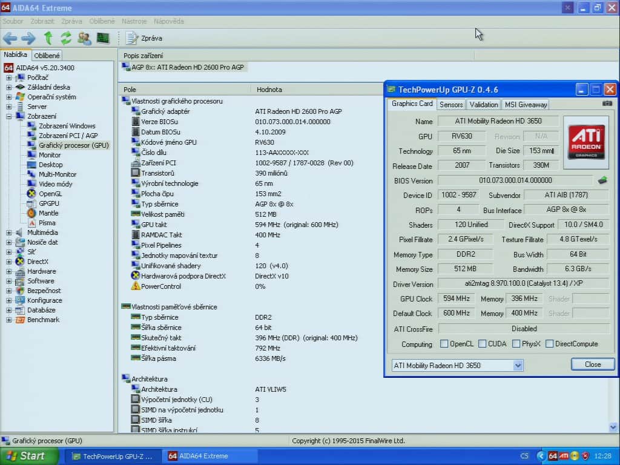Click the Close button in GPU-Z
Image resolution: width=620 pixels, height=465 pixels.
click(x=592, y=364)
